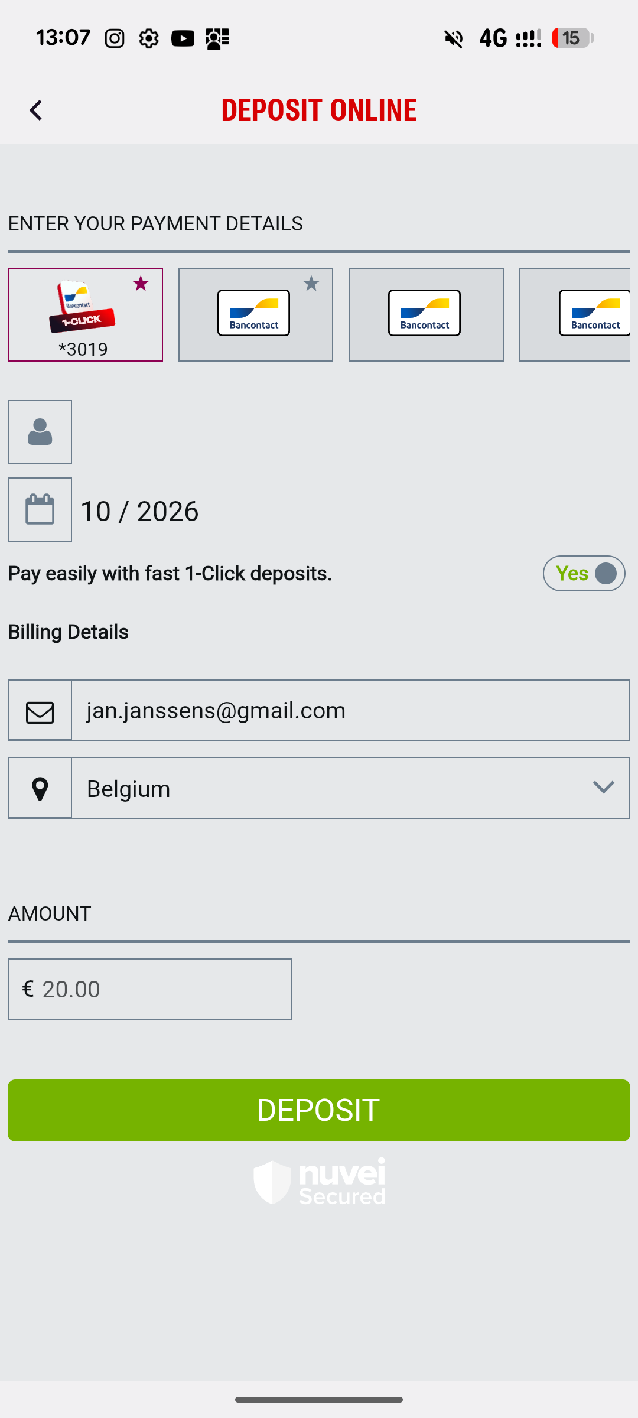The width and height of the screenshot is (638, 1418).
Task: Toggle the 1-Click deposits Yes switch
Action: [584, 574]
